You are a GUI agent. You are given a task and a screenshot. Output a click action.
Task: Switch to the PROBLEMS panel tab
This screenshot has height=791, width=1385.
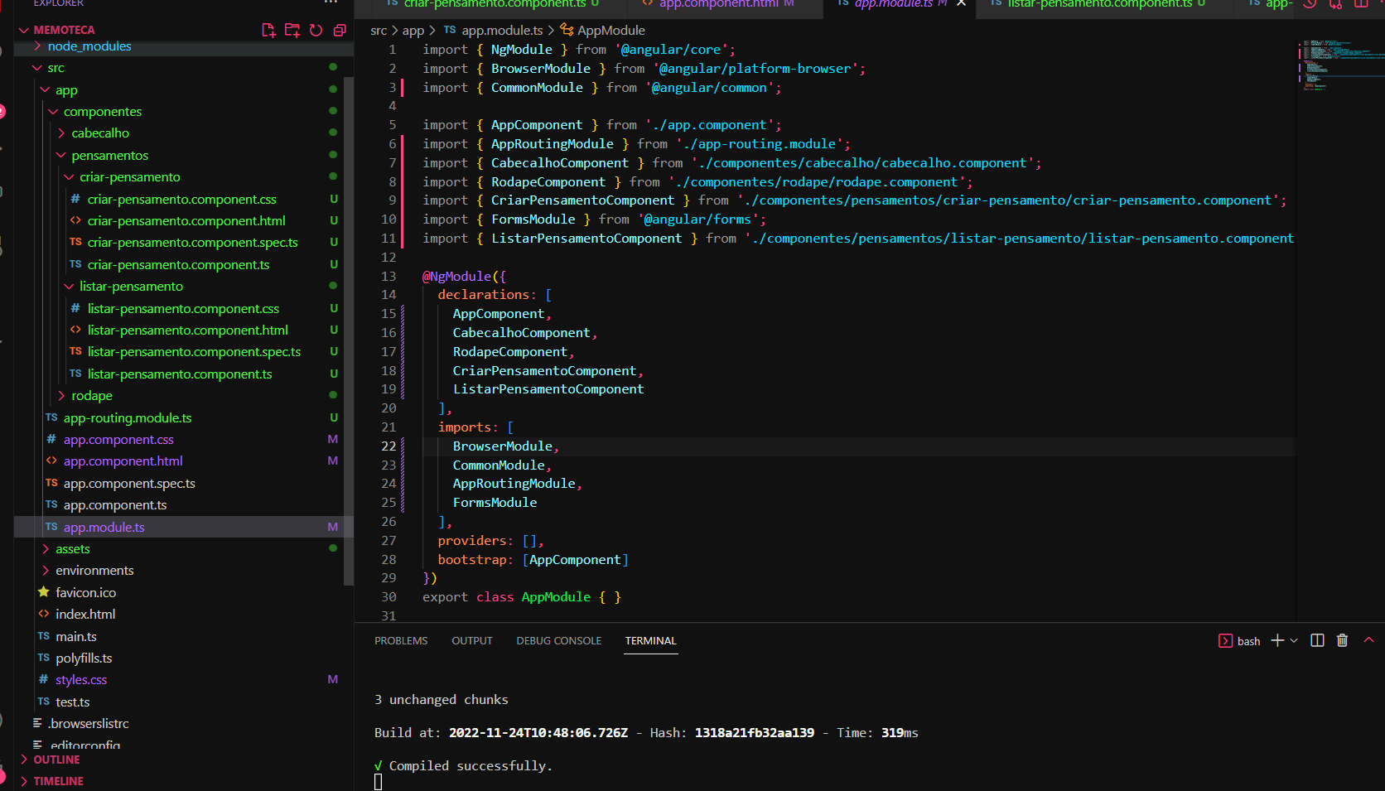[x=401, y=641]
